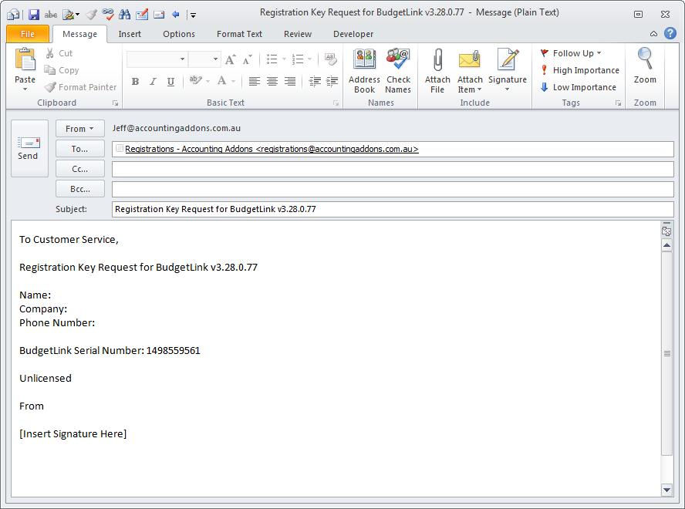685x509 pixels.
Task: Switch to the Insert tab
Action: coord(130,34)
